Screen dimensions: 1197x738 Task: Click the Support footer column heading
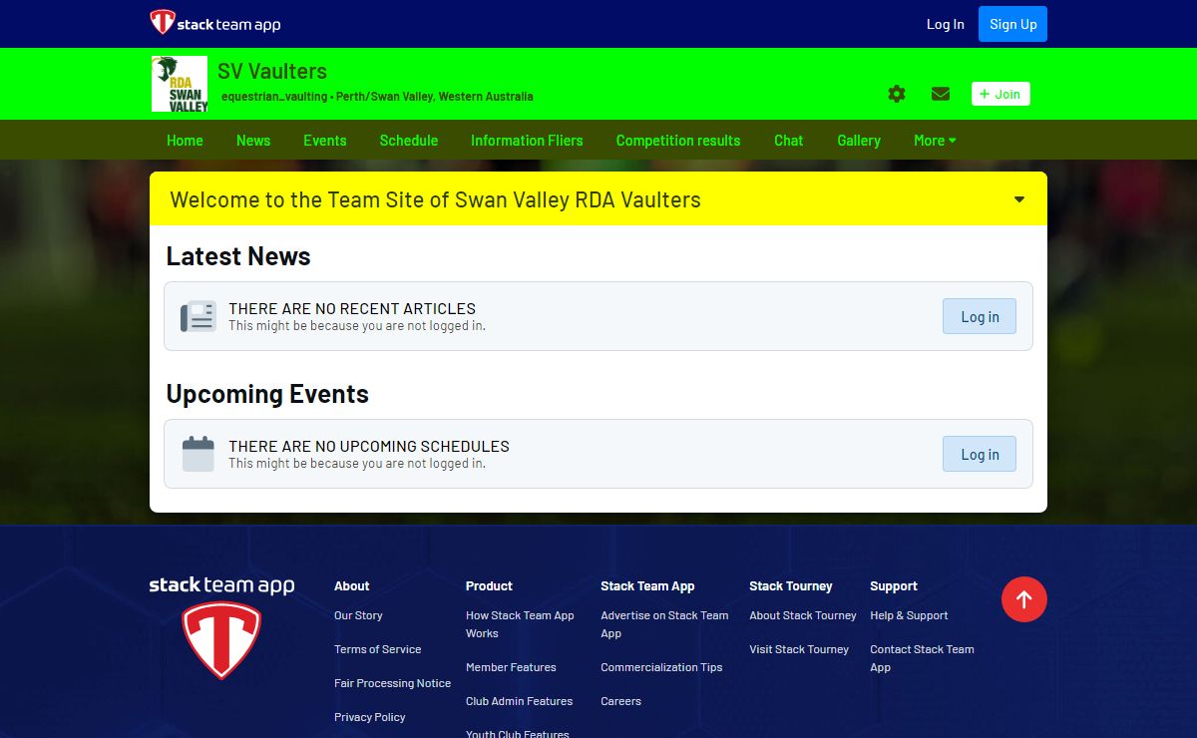[x=894, y=586]
